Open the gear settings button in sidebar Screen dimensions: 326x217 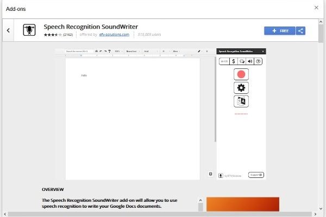(241, 88)
